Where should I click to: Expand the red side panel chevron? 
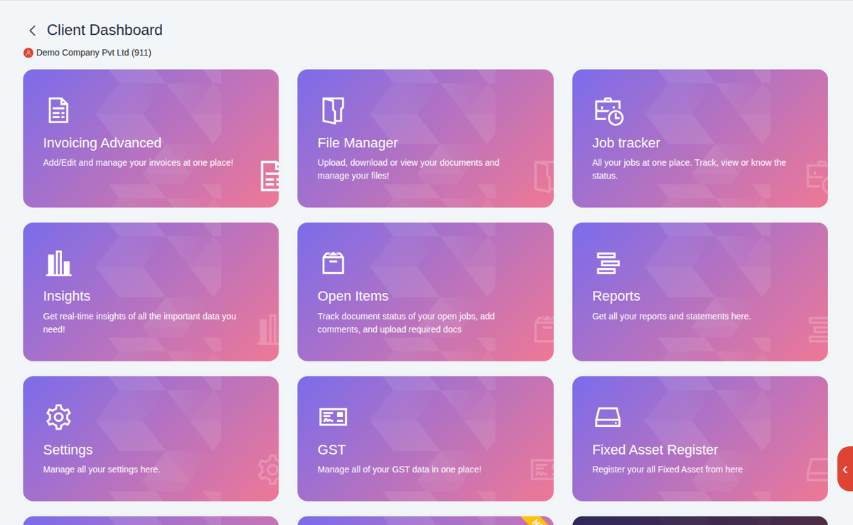point(845,470)
